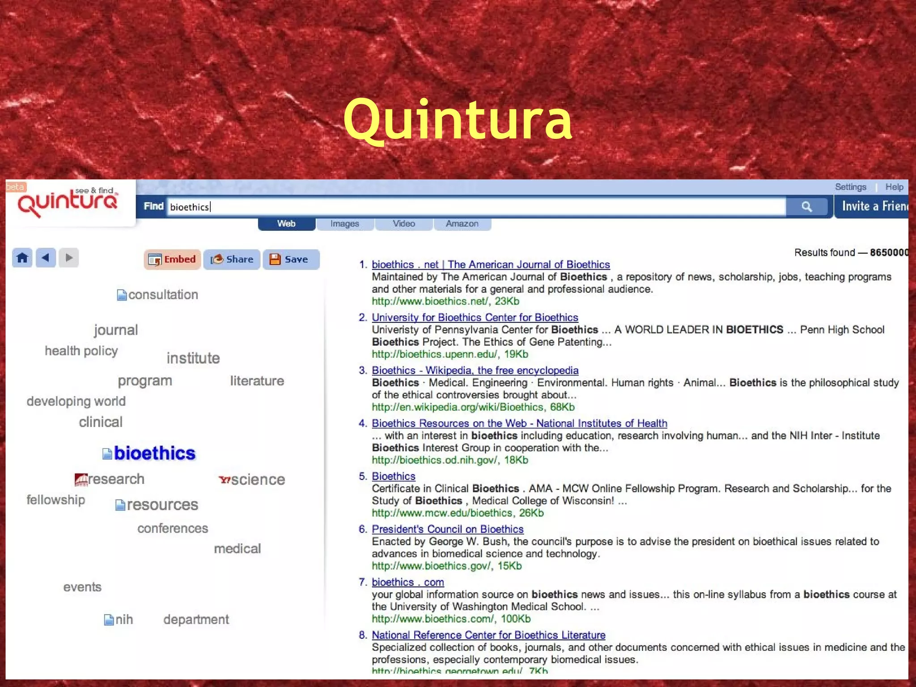Screen dimensions: 916x687
Task: Select the medical cloud word
Action: click(237, 549)
